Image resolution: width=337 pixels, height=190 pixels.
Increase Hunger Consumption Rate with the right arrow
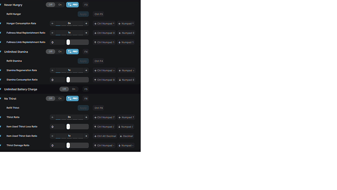[x=86, y=23]
